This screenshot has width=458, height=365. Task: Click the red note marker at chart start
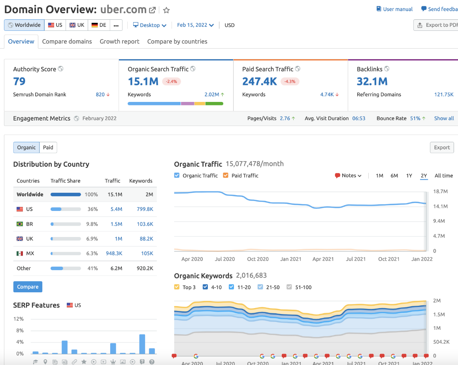click(x=174, y=356)
